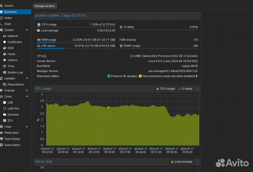Click the Proxmox VE updates status

click(x=122, y=76)
